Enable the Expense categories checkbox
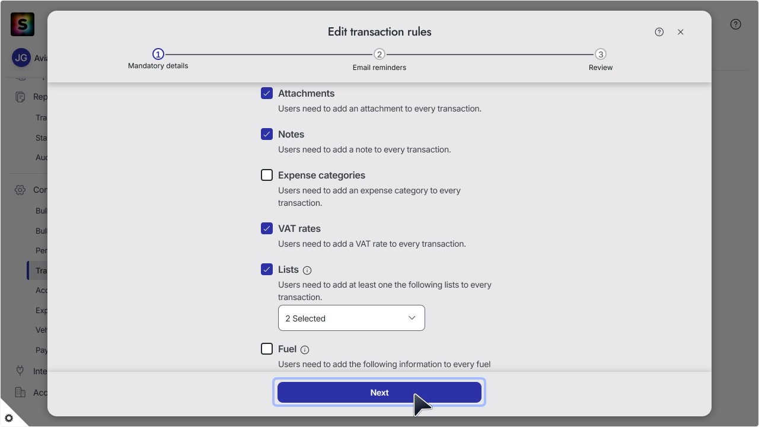The image size is (759, 427). (x=267, y=175)
